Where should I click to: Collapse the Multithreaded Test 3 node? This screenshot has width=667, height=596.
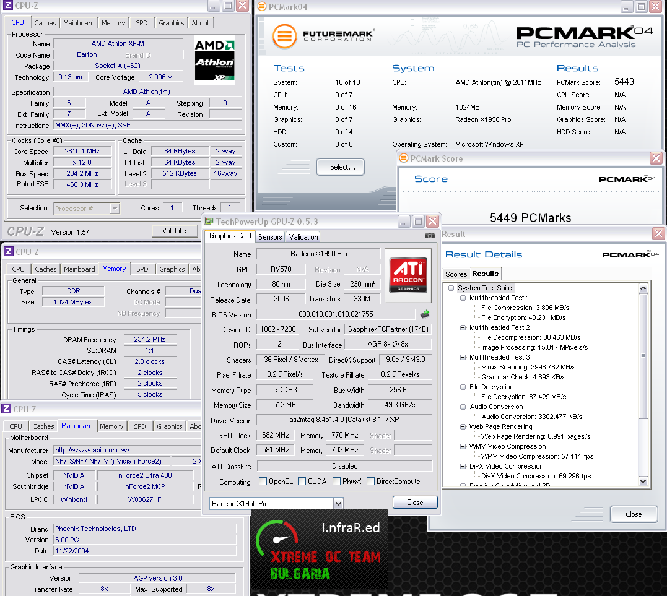click(x=463, y=358)
